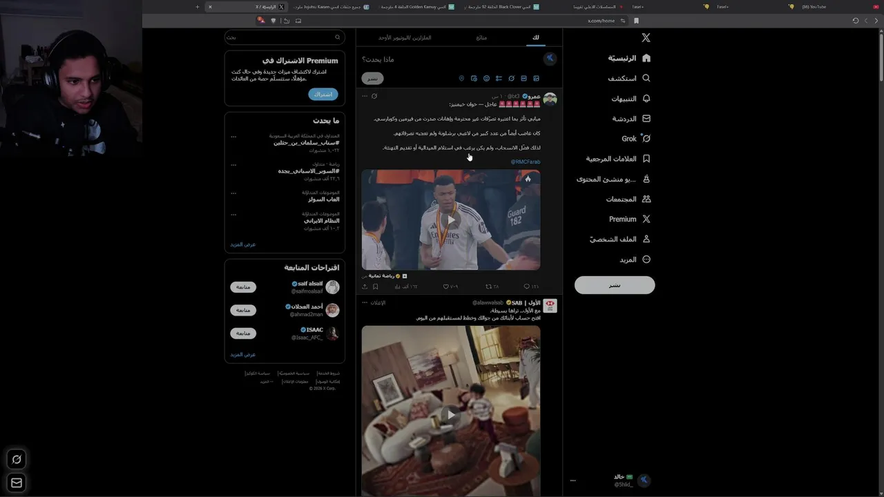Click the X logo in the sidebar
This screenshot has height=497, width=884.
646,38
